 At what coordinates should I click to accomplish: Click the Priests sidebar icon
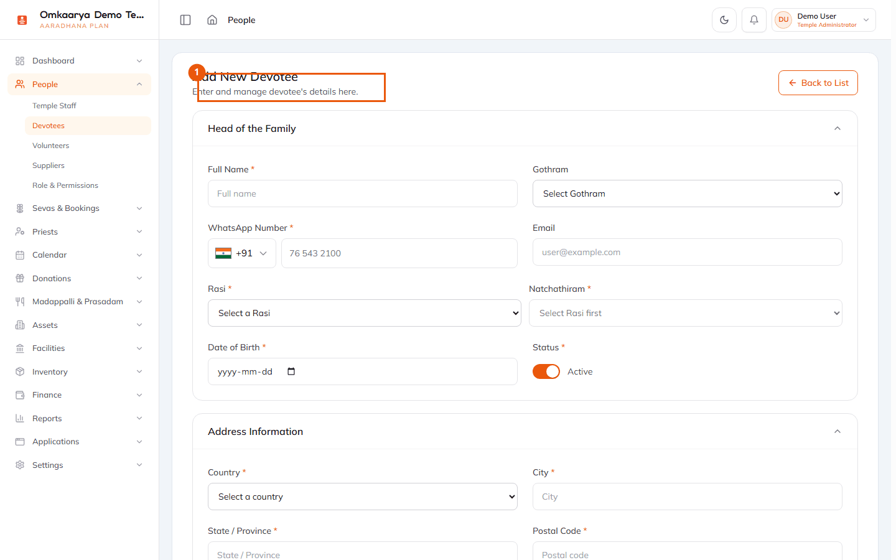coord(20,231)
